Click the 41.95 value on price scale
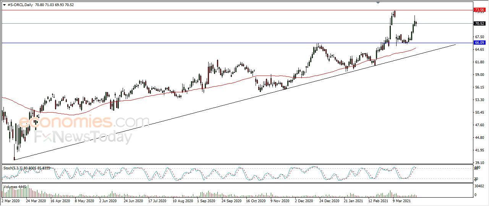 coord(479,150)
